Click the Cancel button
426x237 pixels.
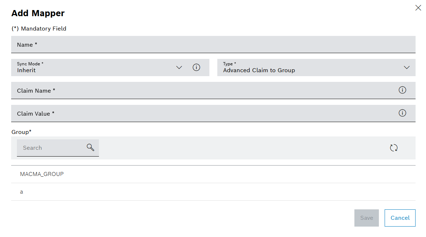click(400, 218)
